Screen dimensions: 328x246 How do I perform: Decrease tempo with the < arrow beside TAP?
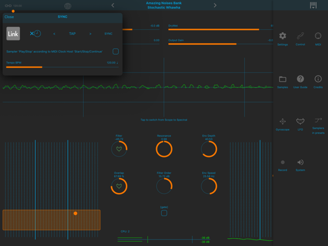54,34
